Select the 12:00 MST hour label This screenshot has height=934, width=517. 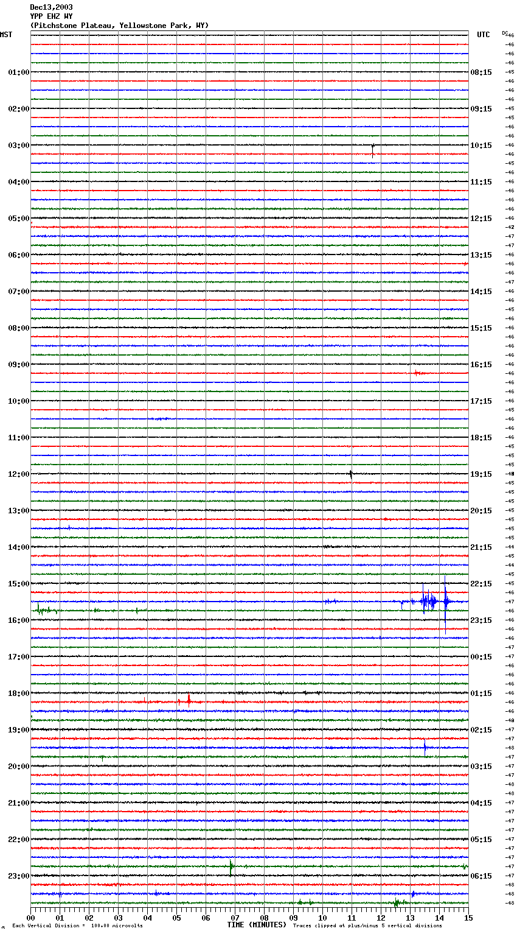(19, 474)
